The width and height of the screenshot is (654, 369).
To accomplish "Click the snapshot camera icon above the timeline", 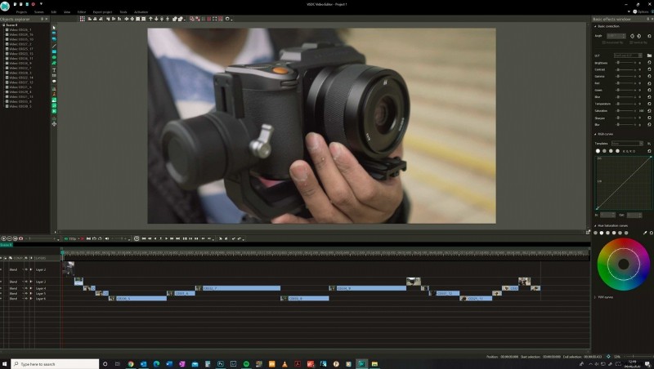I will (21, 238).
